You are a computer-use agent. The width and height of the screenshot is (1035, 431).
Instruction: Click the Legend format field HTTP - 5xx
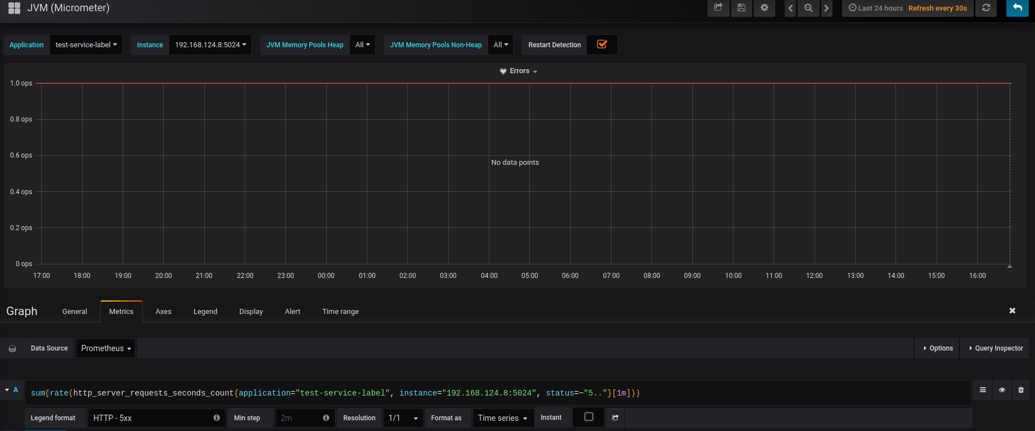click(x=156, y=418)
